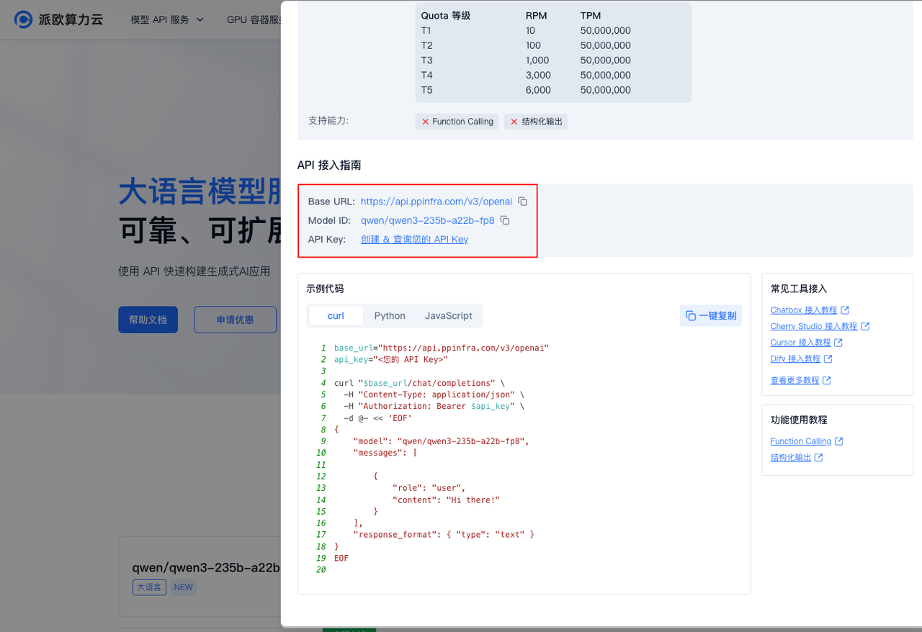Copy the Base URL value
Screen dimensions: 922x632
pos(523,202)
